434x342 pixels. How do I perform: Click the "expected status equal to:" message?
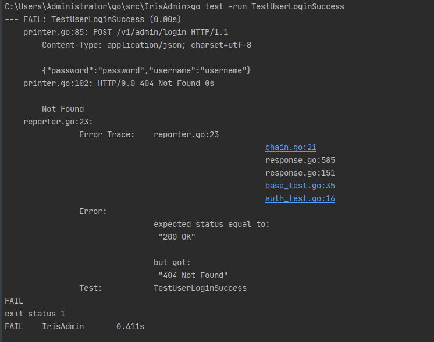[x=212, y=224]
